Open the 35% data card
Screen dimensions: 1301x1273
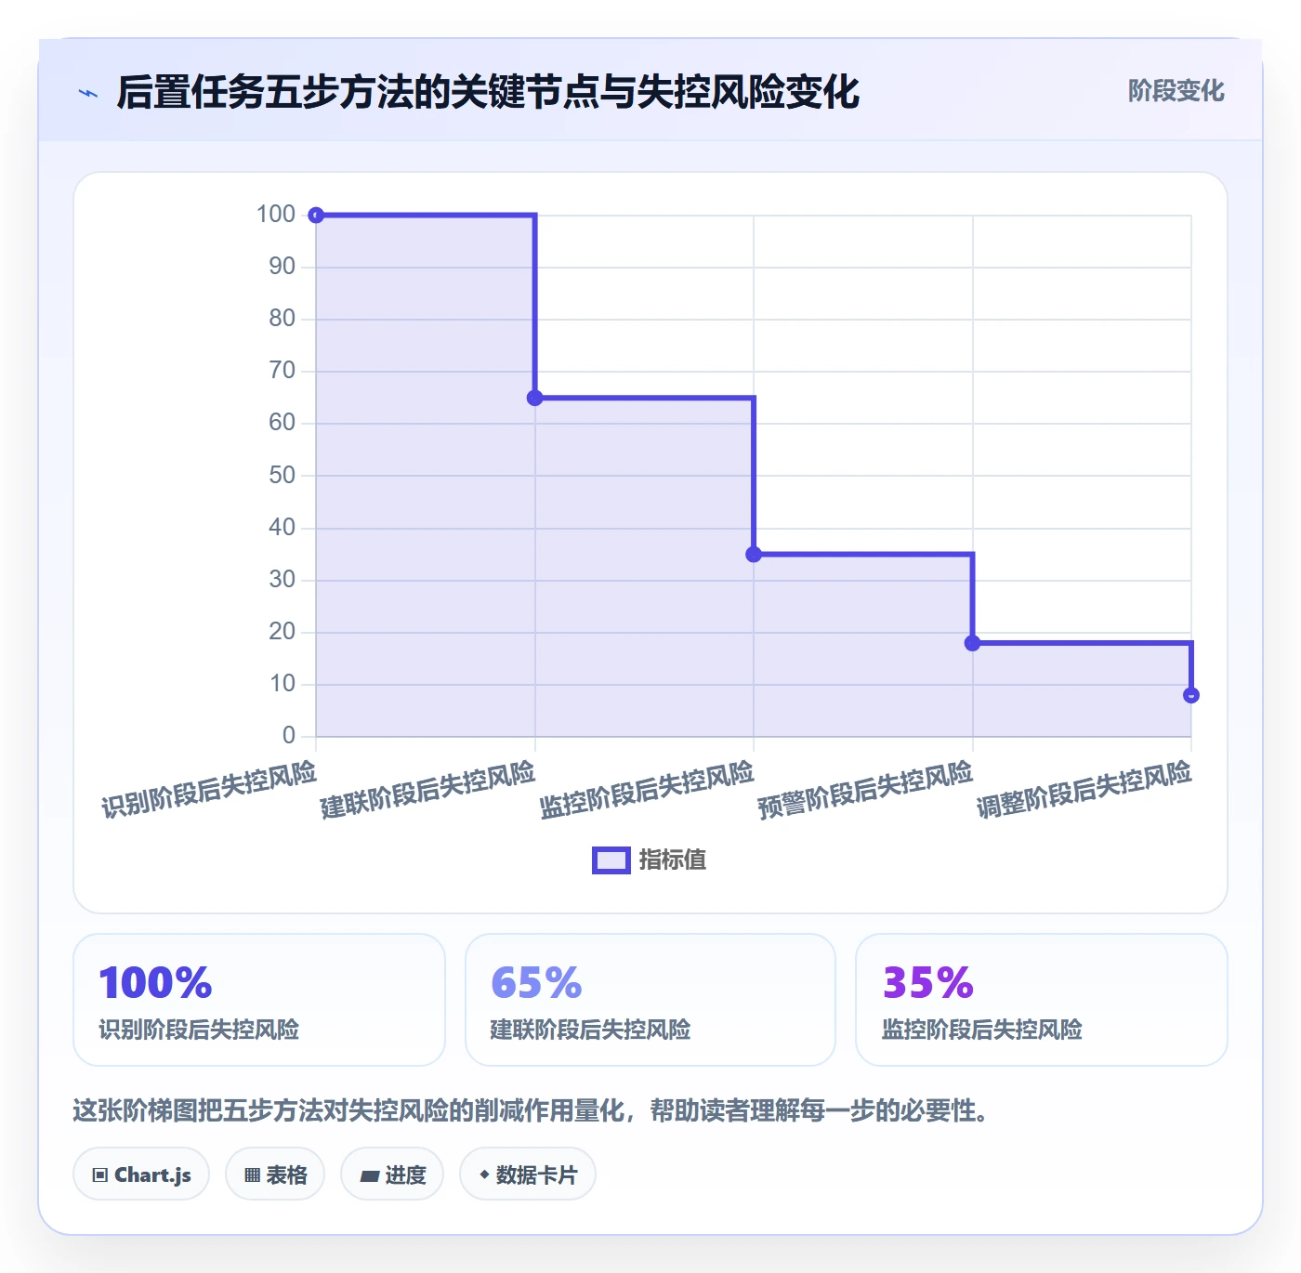[1042, 1000]
